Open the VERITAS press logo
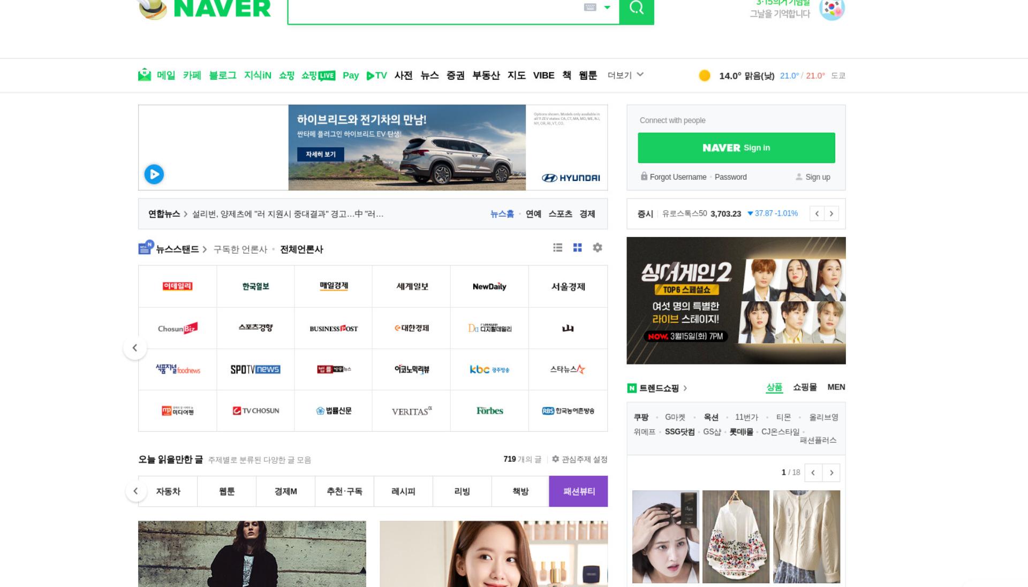Image resolution: width=1028 pixels, height=587 pixels. pyautogui.click(x=412, y=411)
